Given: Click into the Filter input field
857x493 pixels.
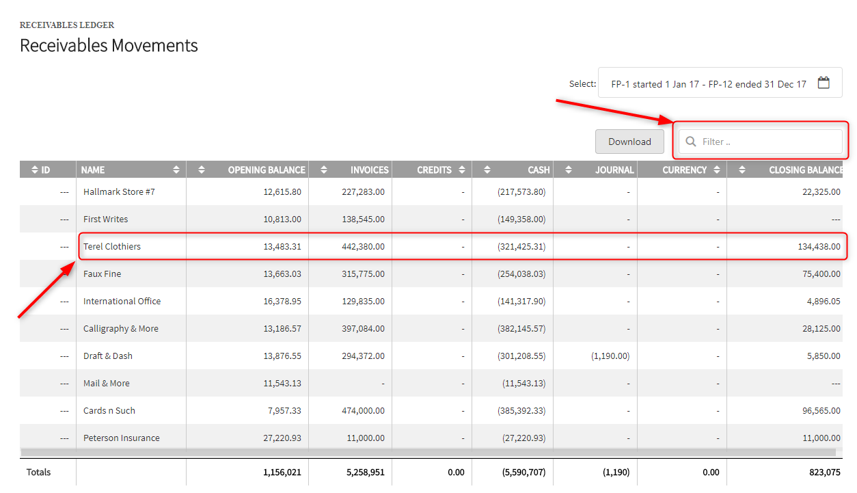Looking at the screenshot, I should (x=761, y=142).
